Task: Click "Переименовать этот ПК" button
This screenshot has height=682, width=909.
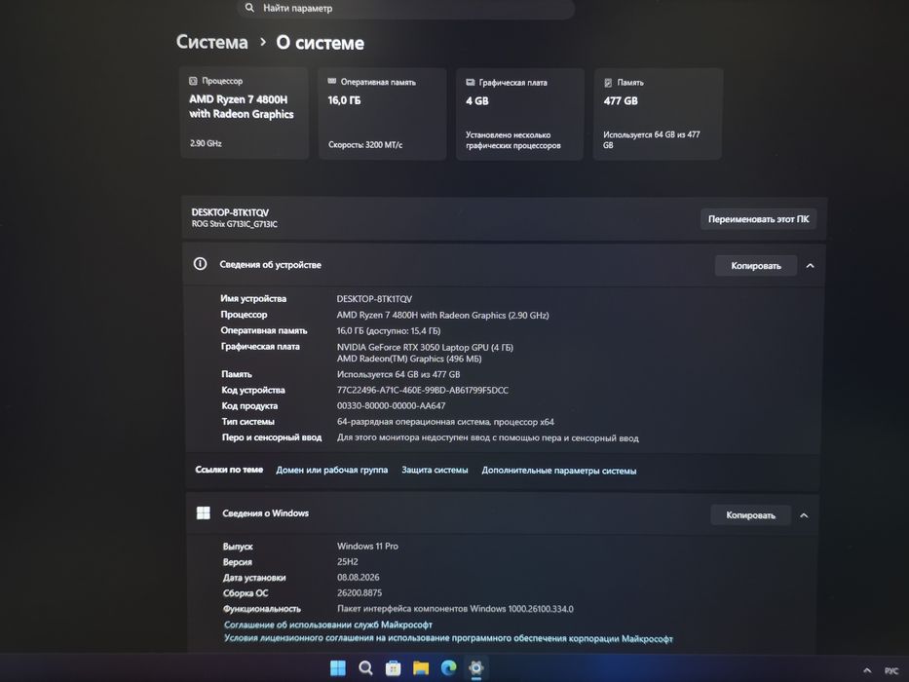Action: [x=758, y=219]
